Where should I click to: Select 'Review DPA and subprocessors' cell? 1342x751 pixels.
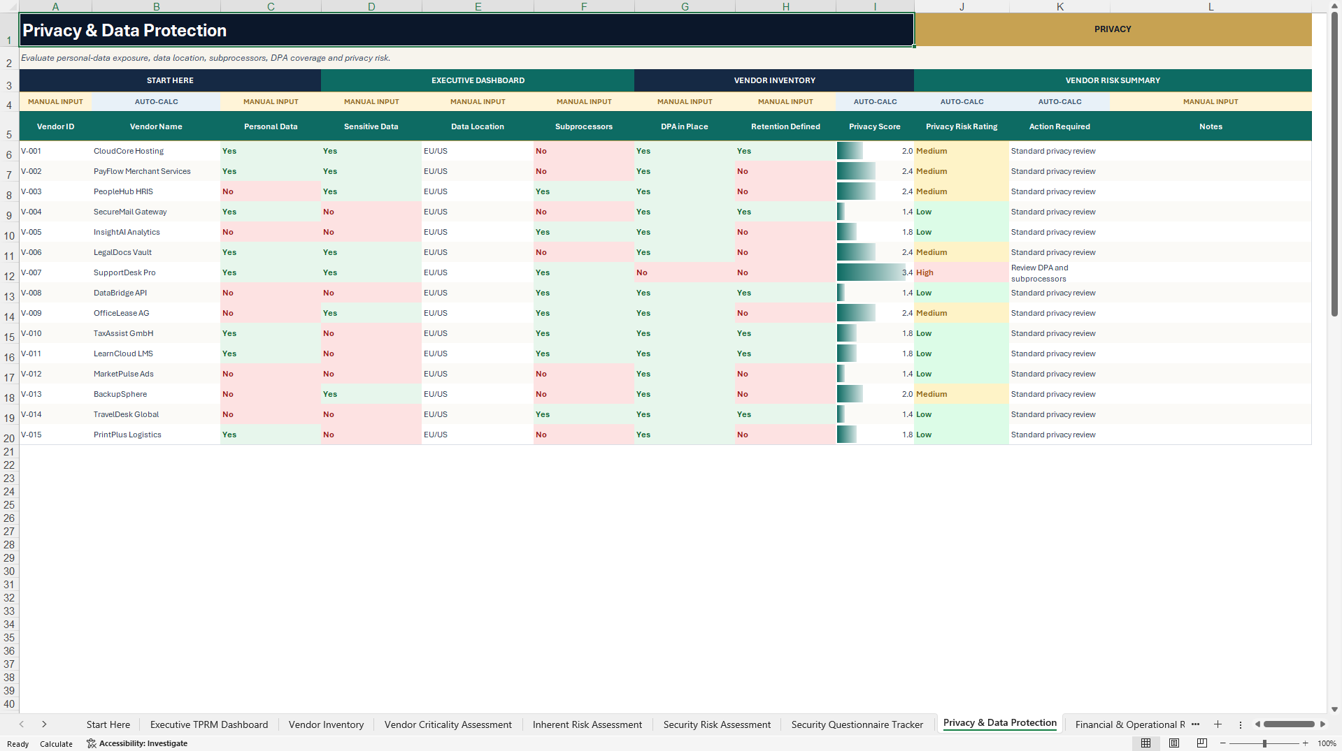coord(1059,272)
